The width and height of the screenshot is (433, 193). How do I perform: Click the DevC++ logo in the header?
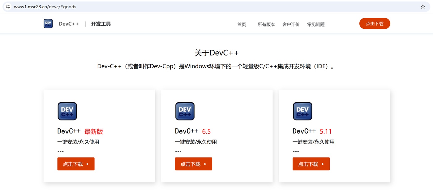coord(48,24)
